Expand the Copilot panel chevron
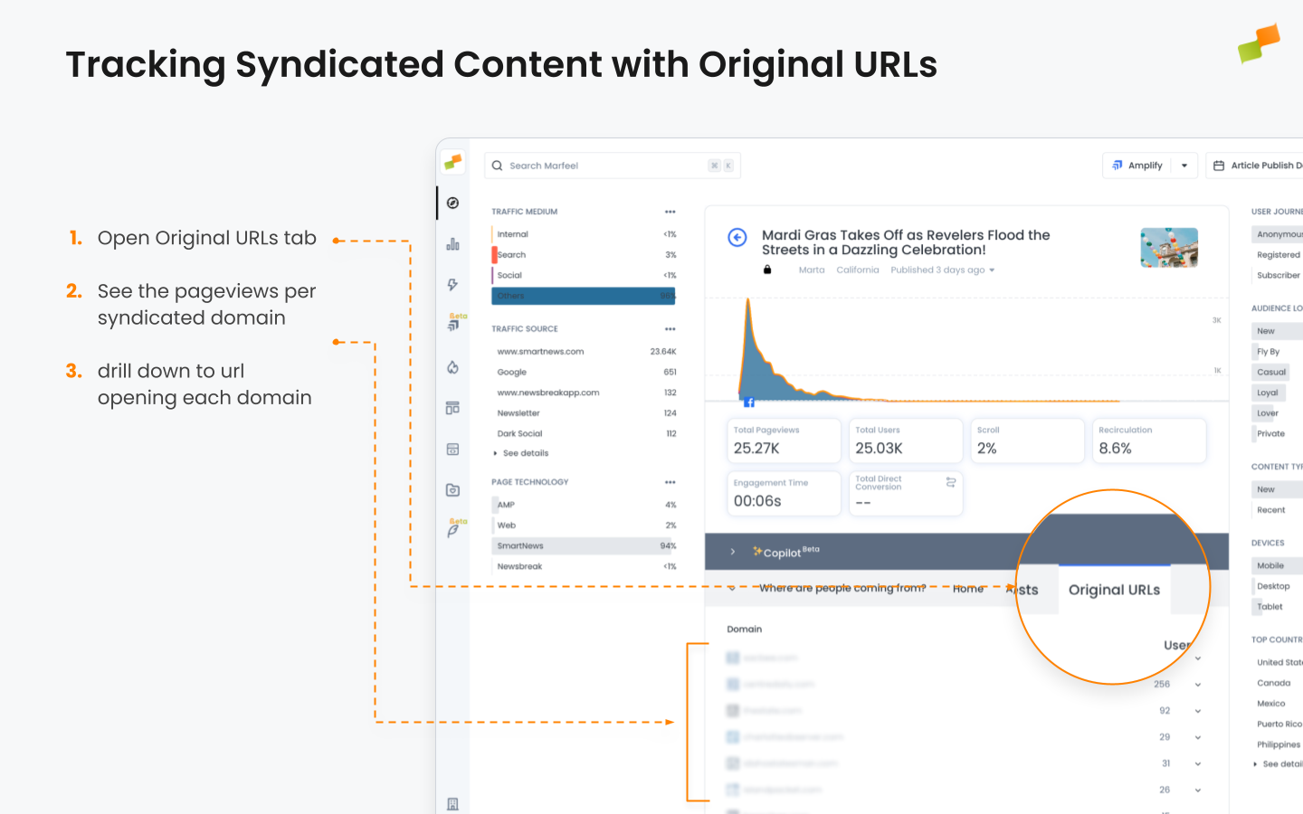Screen dimensions: 1303x814 click(731, 552)
